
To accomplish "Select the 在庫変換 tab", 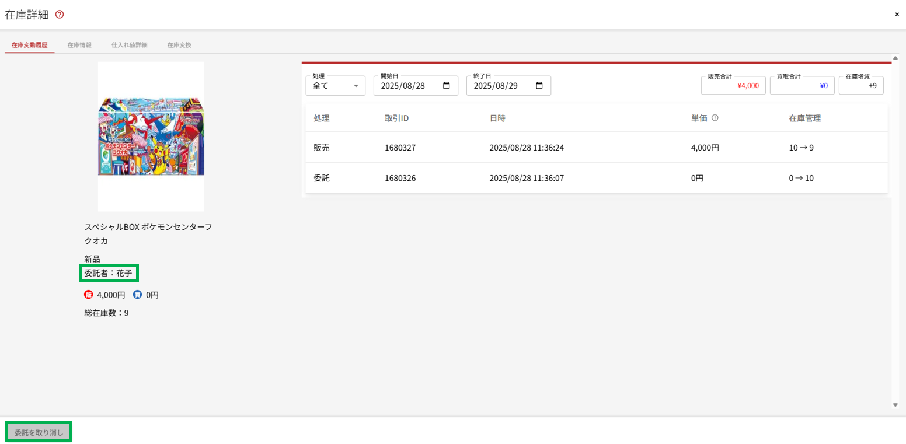I will (x=179, y=45).
